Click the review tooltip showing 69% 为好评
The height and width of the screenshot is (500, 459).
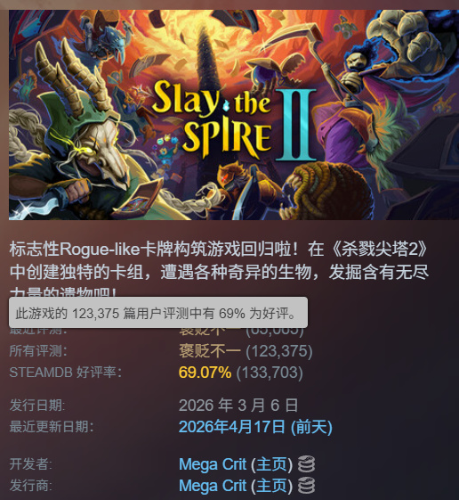click(x=158, y=313)
